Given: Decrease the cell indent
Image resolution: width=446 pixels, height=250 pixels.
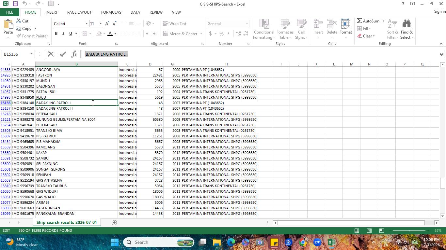Looking at the screenshot, I should tap(149, 34).
